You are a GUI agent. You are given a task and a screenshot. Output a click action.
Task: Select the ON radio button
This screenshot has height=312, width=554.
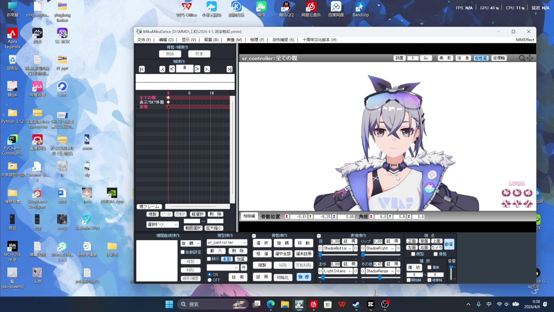(209, 274)
